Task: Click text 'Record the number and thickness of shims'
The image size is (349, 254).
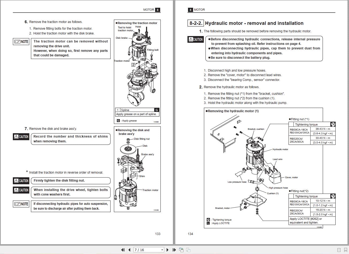Action: (71, 136)
